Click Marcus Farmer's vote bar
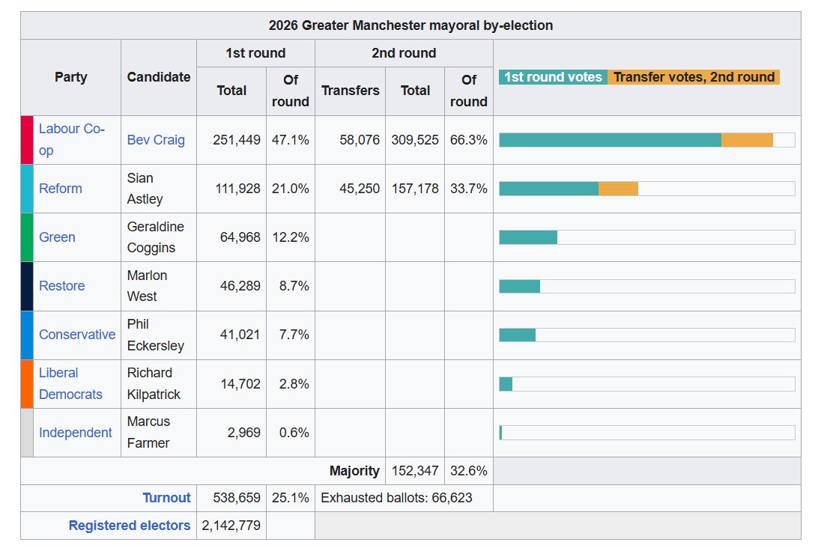 [x=647, y=433]
